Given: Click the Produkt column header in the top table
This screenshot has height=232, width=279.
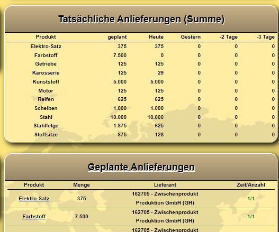Looking at the screenshot, I should [46, 37].
